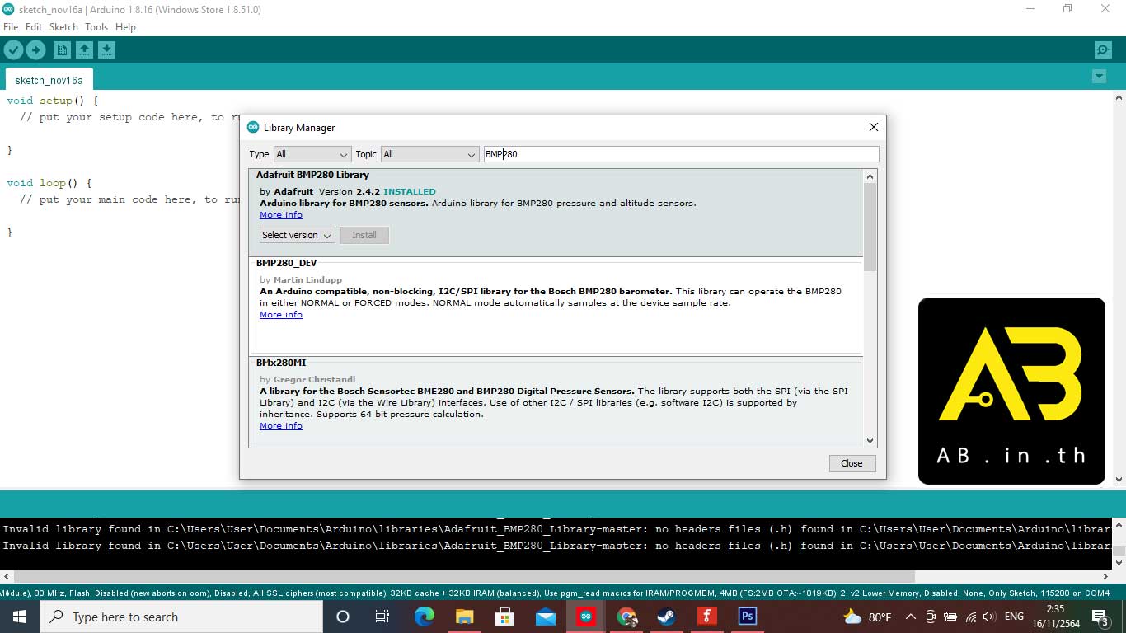Open Mail app from the taskbar
Image resolution: width=1126 pixels, height=633 pixels.
coord(545,617)
